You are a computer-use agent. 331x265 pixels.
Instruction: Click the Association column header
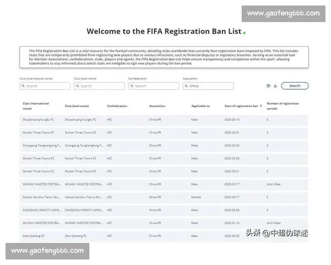tap(157, 106)
